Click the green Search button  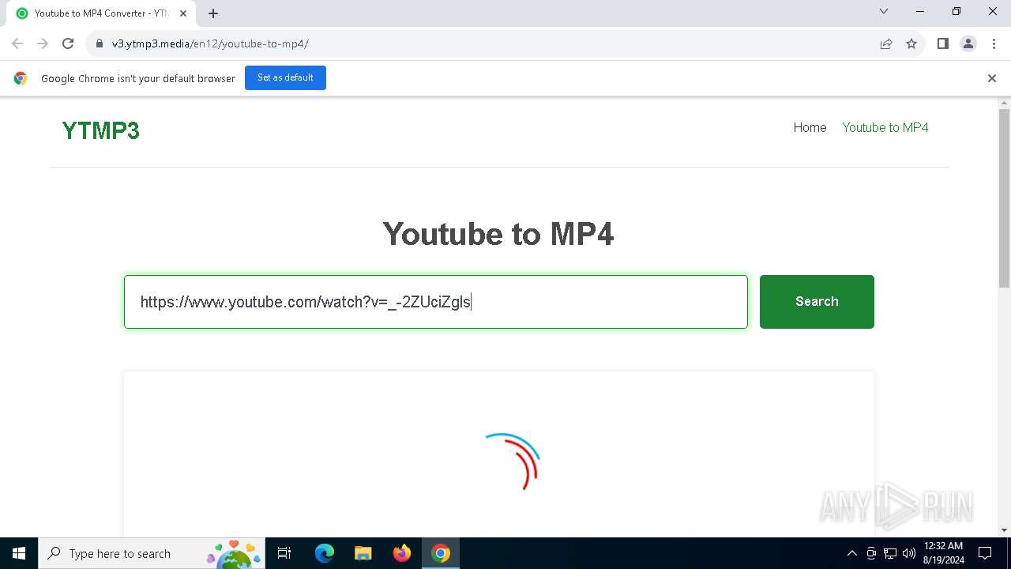tap(817, 302)
